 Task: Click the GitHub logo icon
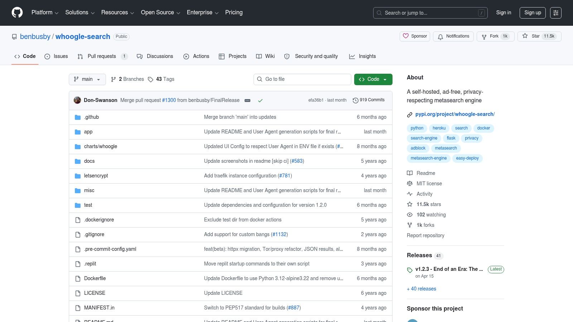[x=17, y=13]
